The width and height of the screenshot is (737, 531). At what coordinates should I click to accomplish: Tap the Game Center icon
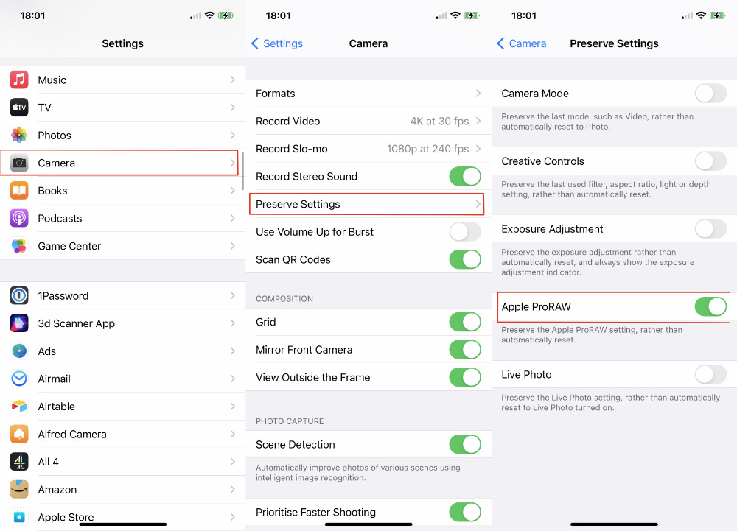click(x=19, y=246)
